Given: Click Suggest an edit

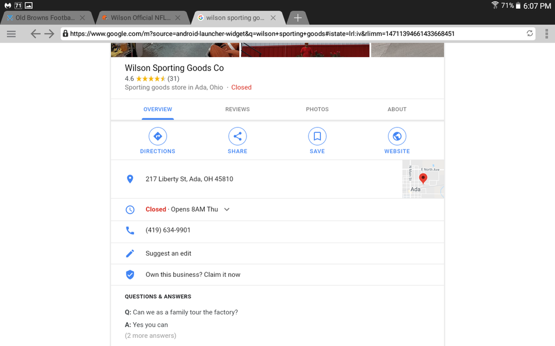Looking at the screenshot, I should tap(169, 254).
